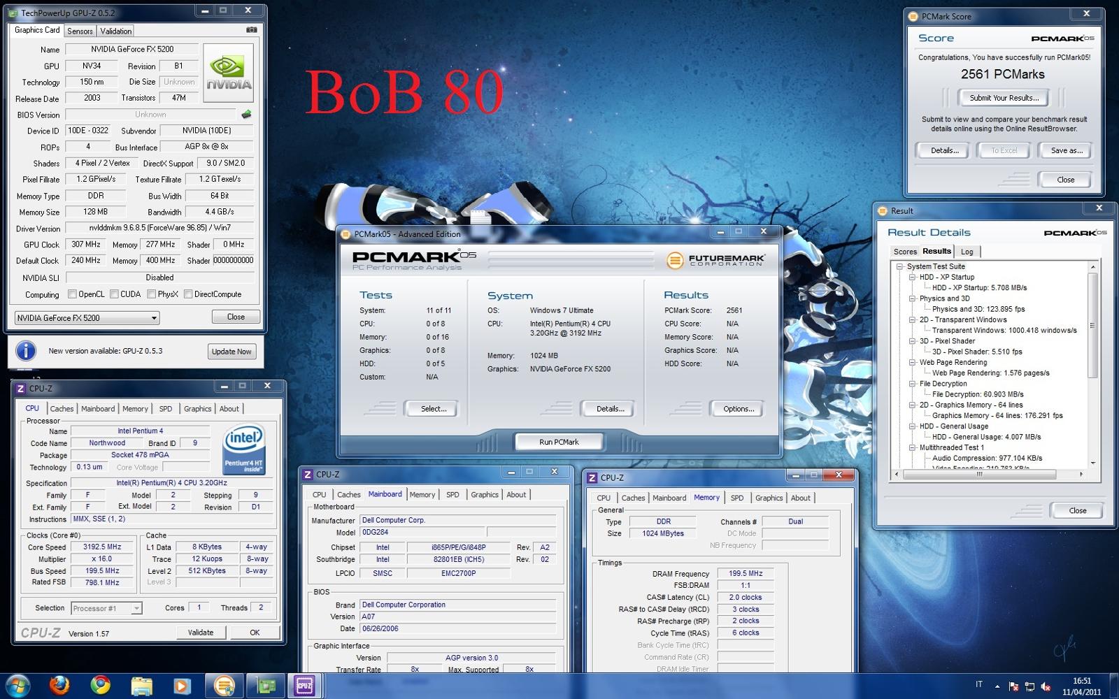Toggle the CUDA checkbox

coord(114,294)
